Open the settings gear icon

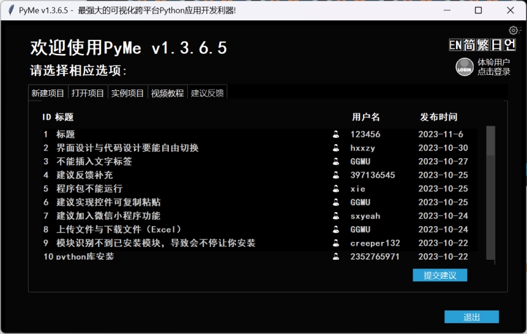tap(514, 30)
